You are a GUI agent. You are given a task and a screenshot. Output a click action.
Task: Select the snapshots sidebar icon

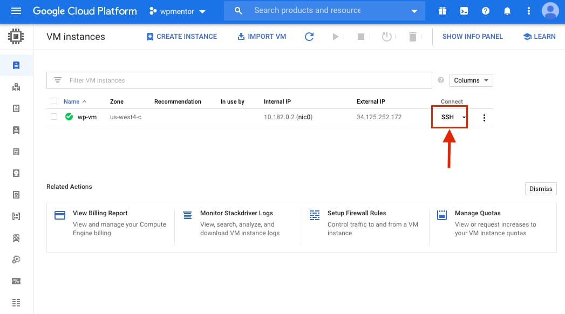pyautogui.click(x=16, y=195)
